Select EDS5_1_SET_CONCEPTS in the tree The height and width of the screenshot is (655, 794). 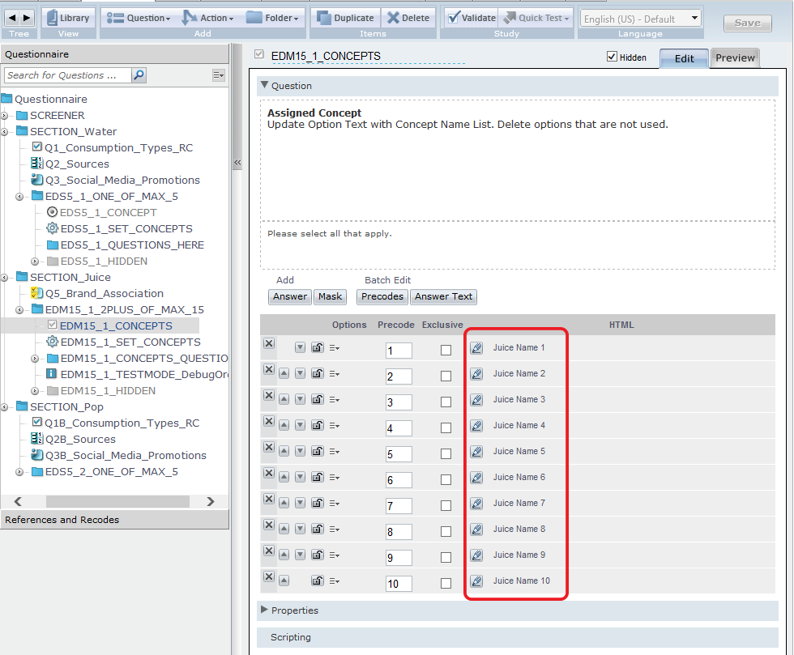coord(126,229)
